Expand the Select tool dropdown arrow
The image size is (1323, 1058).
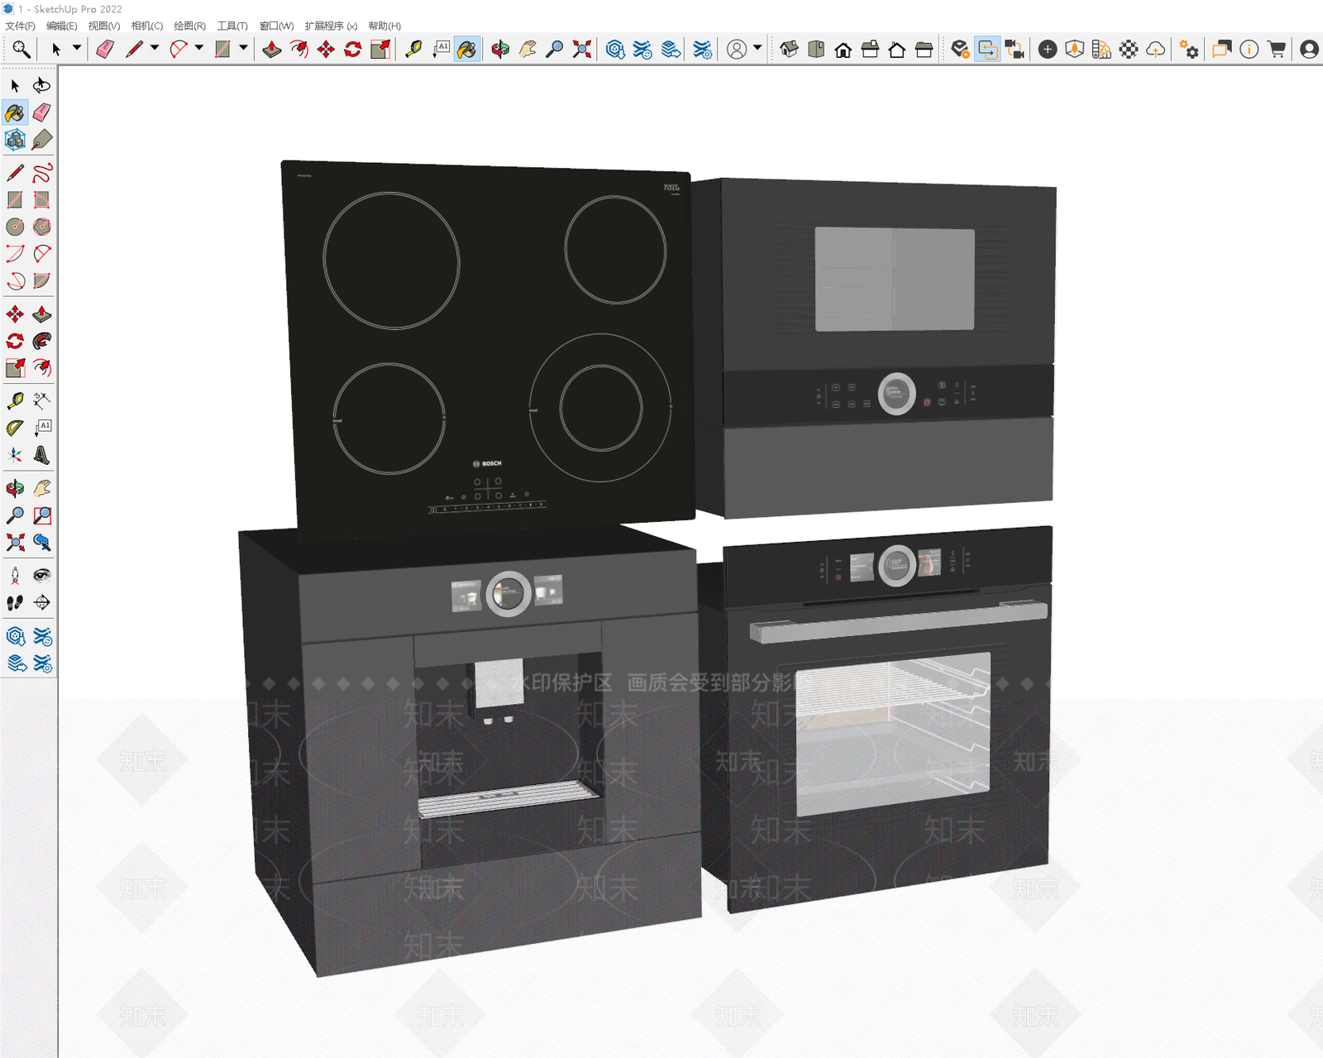pos(77,49)
